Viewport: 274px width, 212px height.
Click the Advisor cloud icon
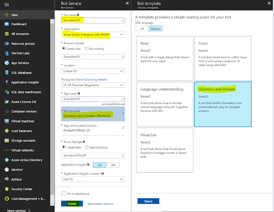point(7,179)
